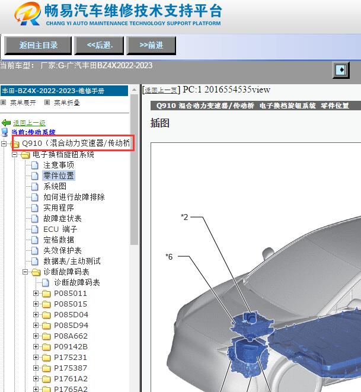361x392 pixels.
Task: Open 数据表/主动测试 page
Action: pos(72,262)
